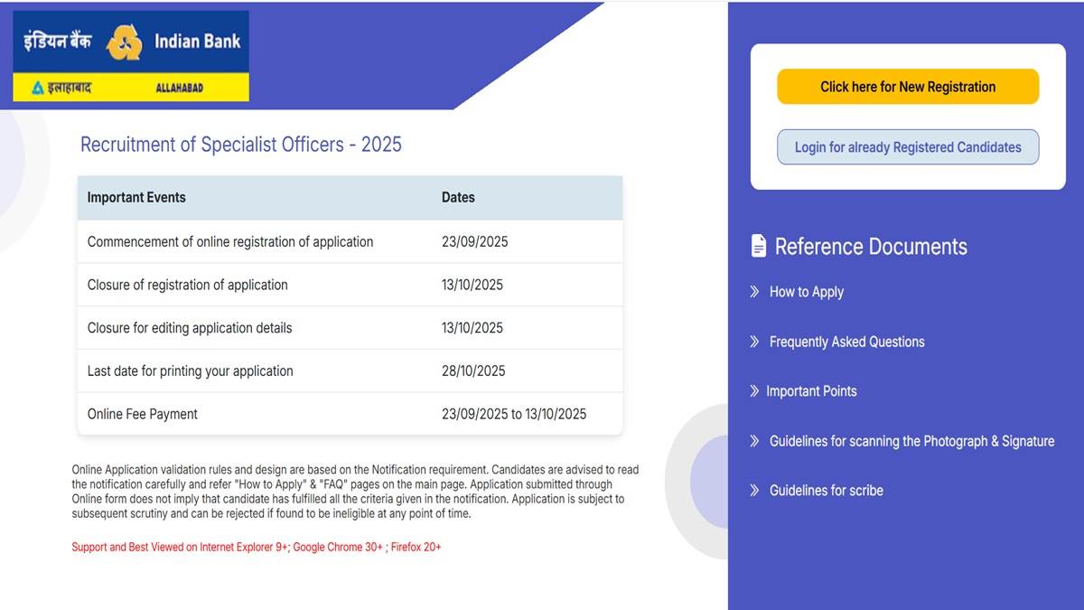
Task: Click the Click here for New Registration button
Action: coord(908,87)
